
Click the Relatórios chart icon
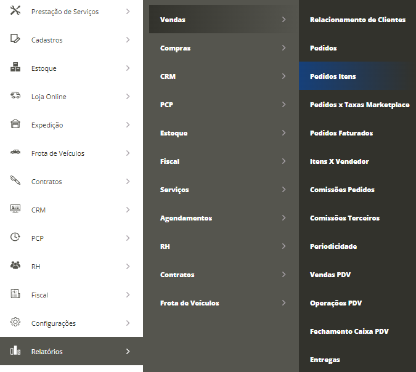(15, 352)
